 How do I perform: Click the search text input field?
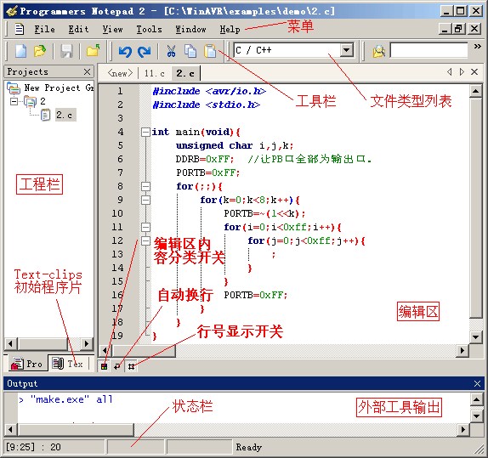pyautogui.click(x=428, y=50)
